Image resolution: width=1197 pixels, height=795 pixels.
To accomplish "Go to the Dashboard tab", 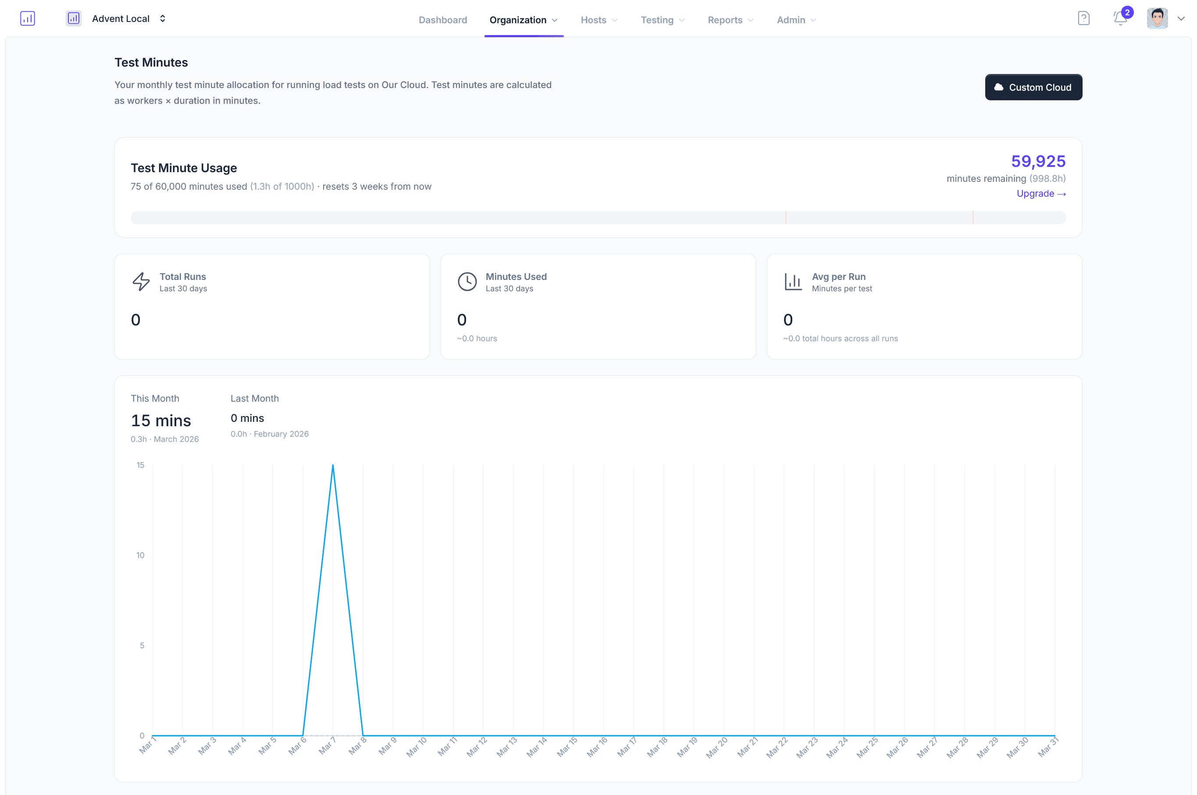I will pos(442,20).
